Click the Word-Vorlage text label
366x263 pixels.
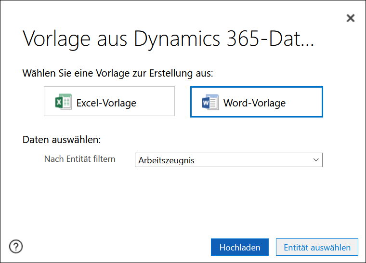pyautogui.click(x=254, y=103)
